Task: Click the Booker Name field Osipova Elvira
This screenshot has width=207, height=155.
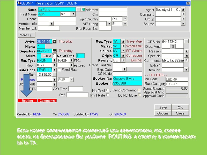Action: pyautogui.click(x=127, y=79)
